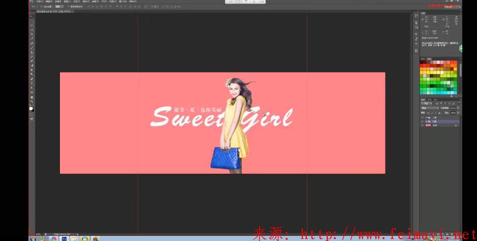The image size is (477, 241).
Task: Select the Brush tool
Action: [31, 47]
